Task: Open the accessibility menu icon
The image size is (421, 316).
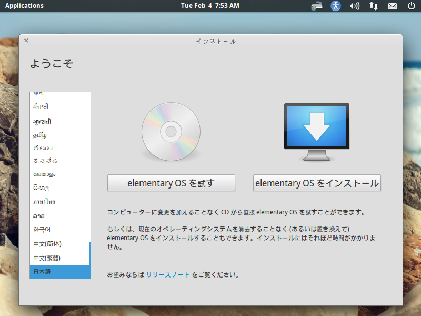Action: tap(336, 6)
